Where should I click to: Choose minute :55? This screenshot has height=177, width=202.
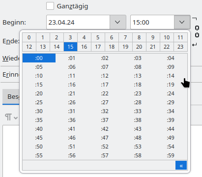pyautogui.click(x=39, y=155)
